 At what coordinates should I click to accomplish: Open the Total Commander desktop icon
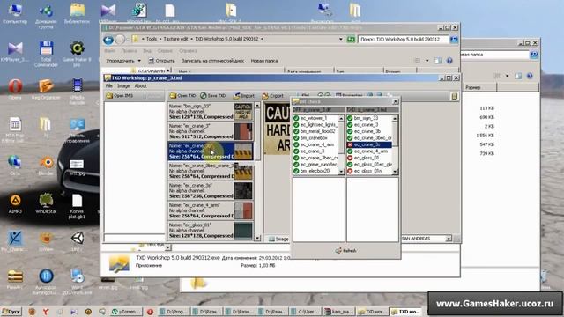tap(46, 54)
